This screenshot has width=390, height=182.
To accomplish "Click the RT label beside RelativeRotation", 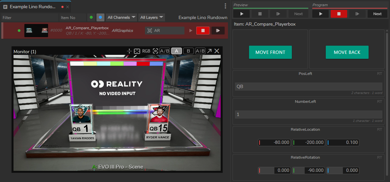I will 379,157.
